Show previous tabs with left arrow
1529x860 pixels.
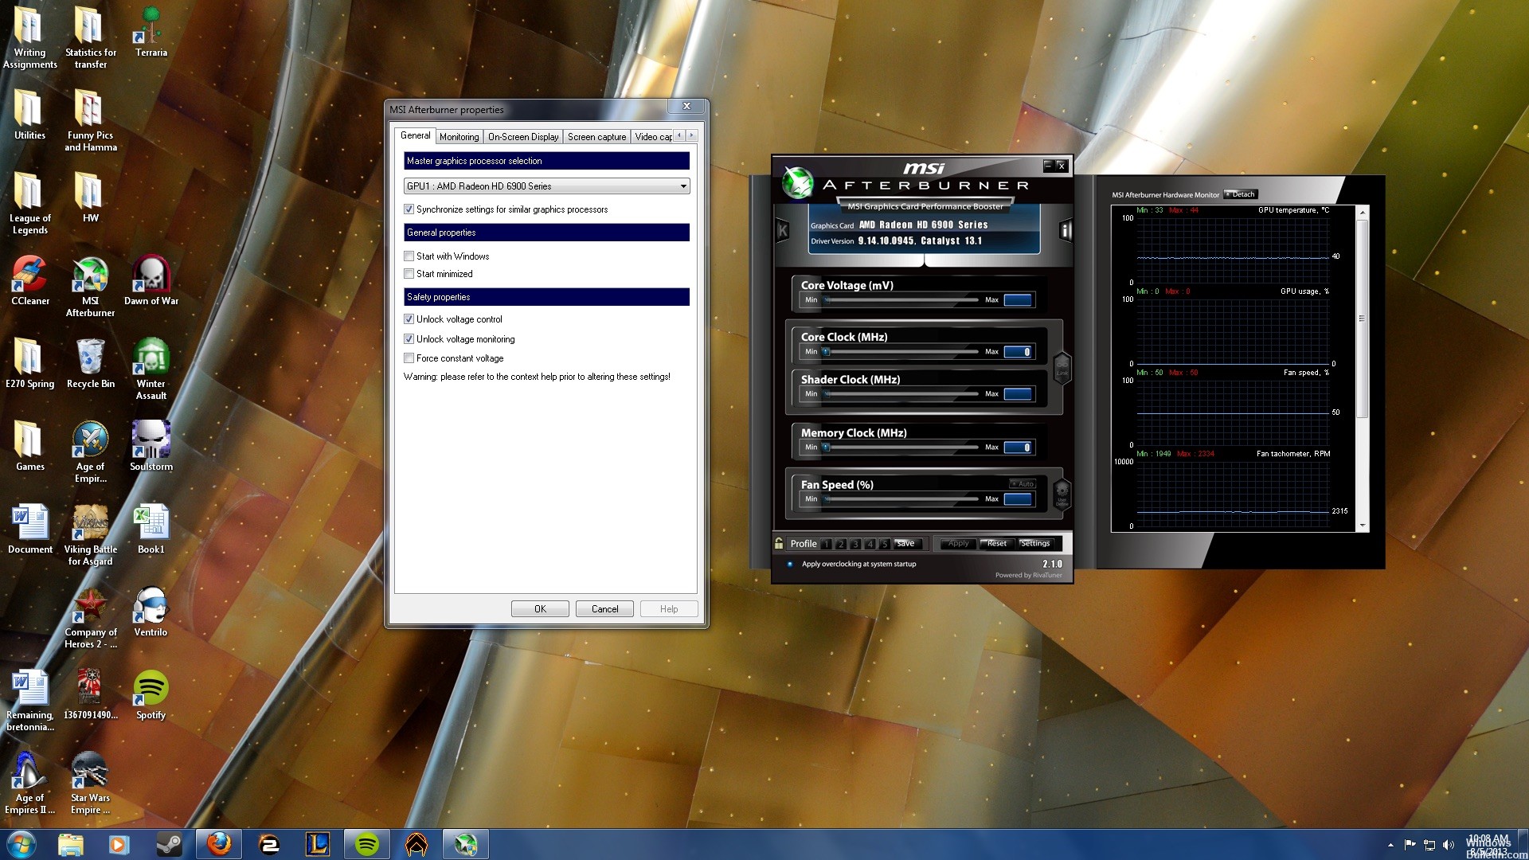(x=679, y=135)
